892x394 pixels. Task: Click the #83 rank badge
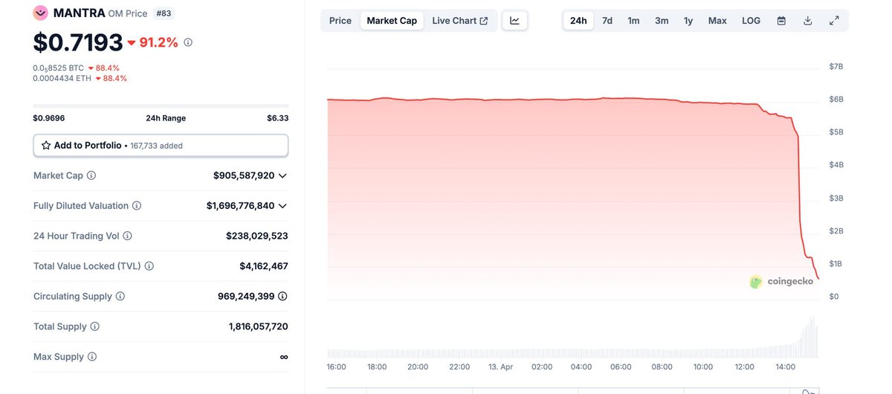pos(164,13)
